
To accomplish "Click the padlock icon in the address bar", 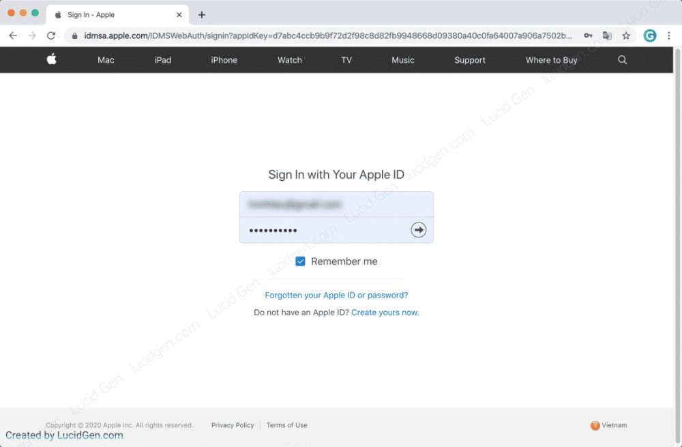I will [x=75, y=36].
